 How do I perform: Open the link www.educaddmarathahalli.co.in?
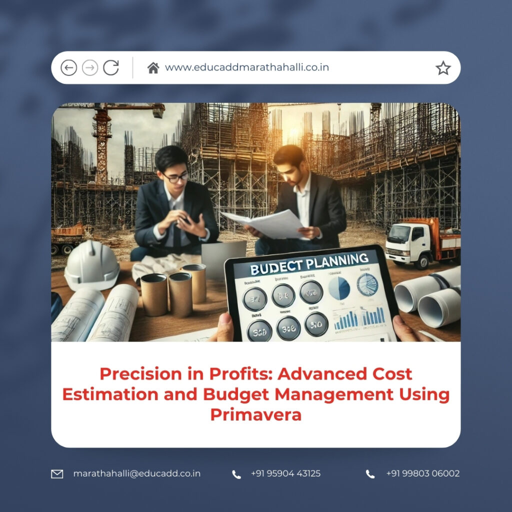[x=246, y=67]
